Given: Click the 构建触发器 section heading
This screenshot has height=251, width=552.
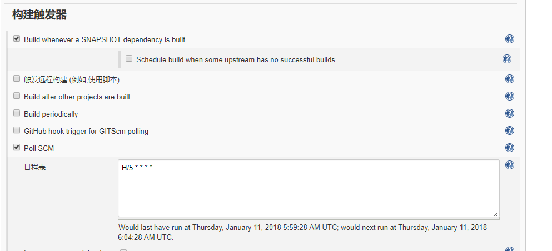Looking at the screenshot, I should (x=39, y=16).
